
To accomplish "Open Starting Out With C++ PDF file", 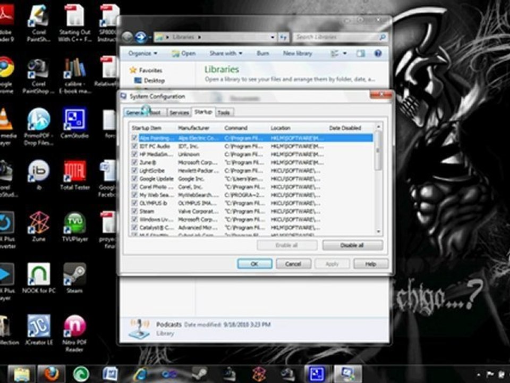I will click(75, 23).
